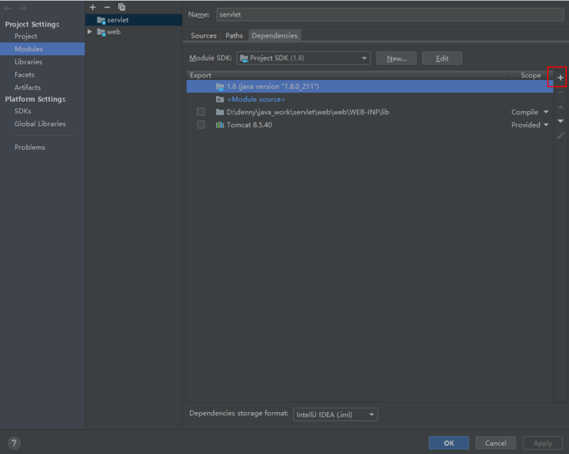Click the Module source folder icon

(220, 99)
